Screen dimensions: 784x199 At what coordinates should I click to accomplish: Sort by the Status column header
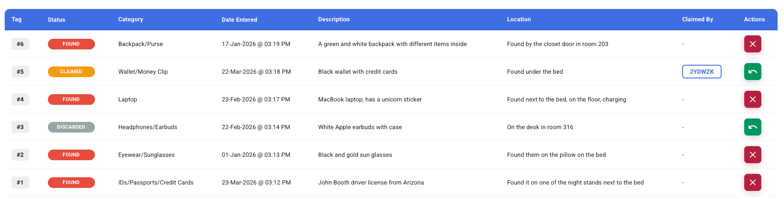coord(56,20)
